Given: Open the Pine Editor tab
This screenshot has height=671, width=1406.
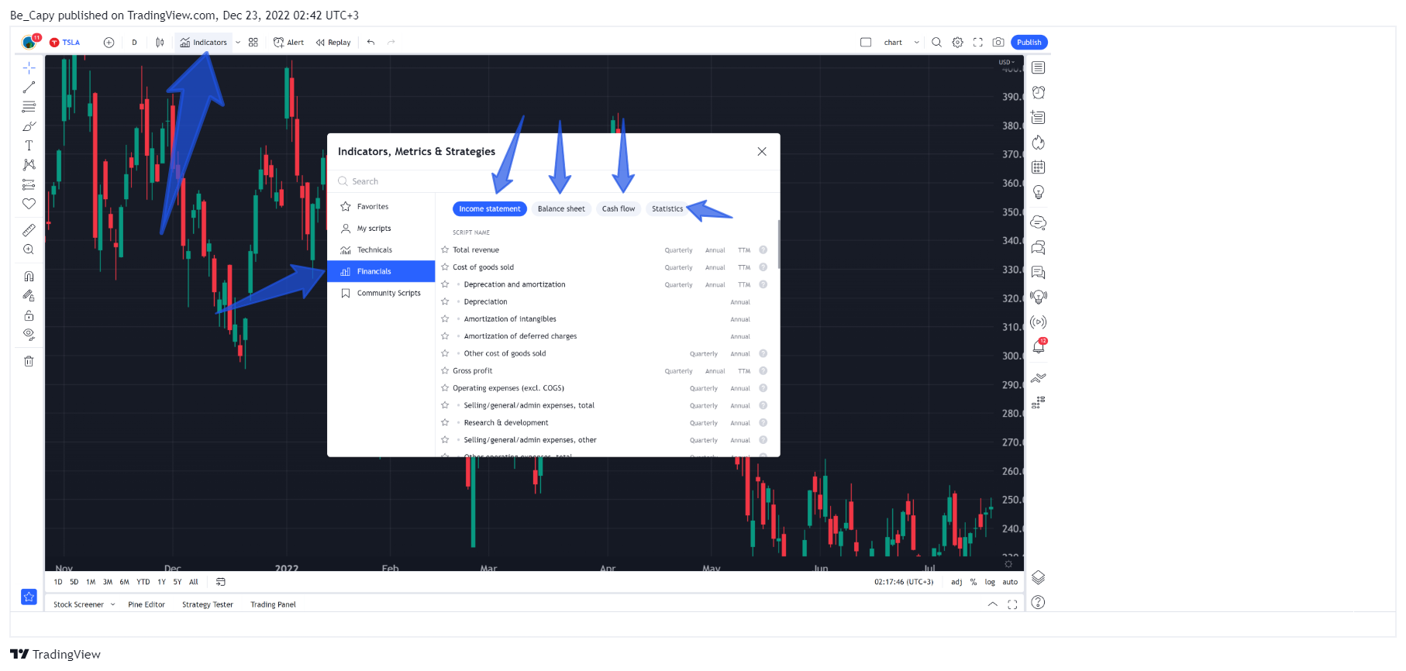Looking at the screenshot, I should point(146,604).
